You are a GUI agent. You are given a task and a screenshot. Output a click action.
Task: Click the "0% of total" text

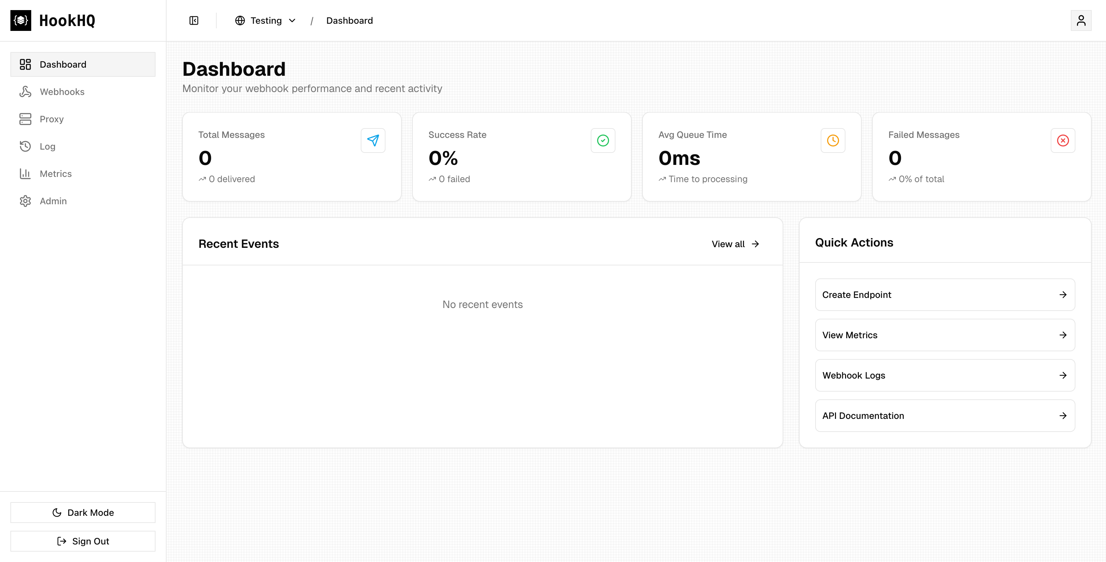(x=921, y=179)
